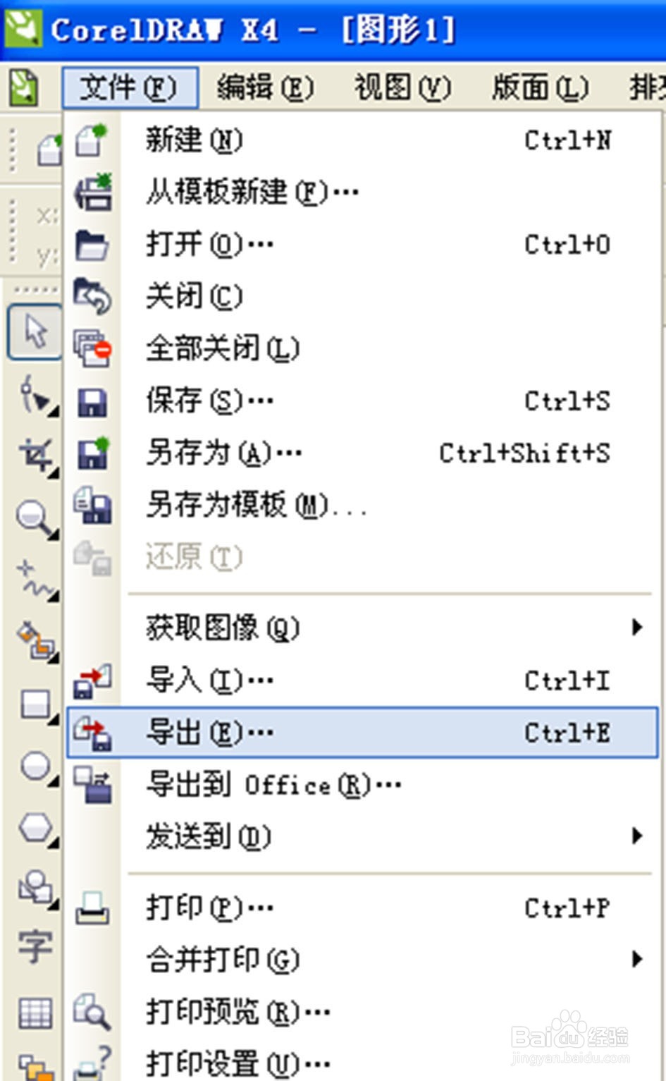Expand the 合并打印 submenu arrow

tap(636, 958)
